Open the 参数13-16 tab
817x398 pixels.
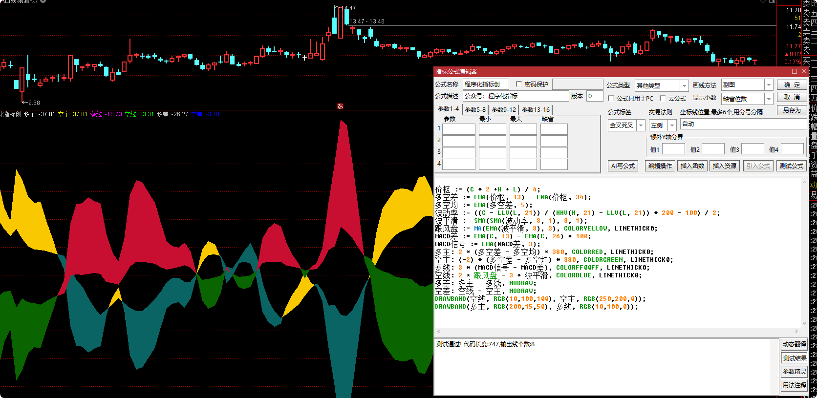tap(536, 109)
